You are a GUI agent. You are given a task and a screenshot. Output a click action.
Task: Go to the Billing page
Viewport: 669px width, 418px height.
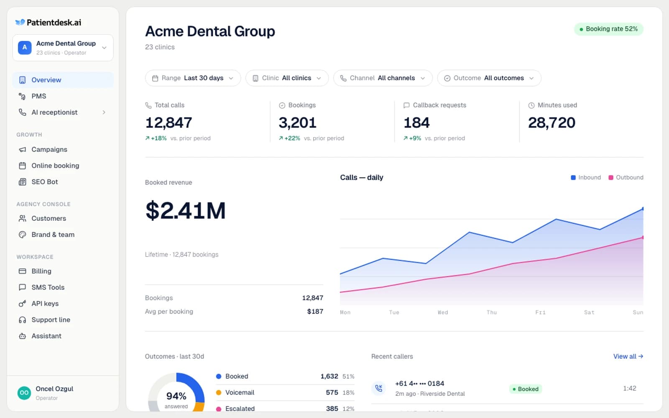tap(63, 271)
